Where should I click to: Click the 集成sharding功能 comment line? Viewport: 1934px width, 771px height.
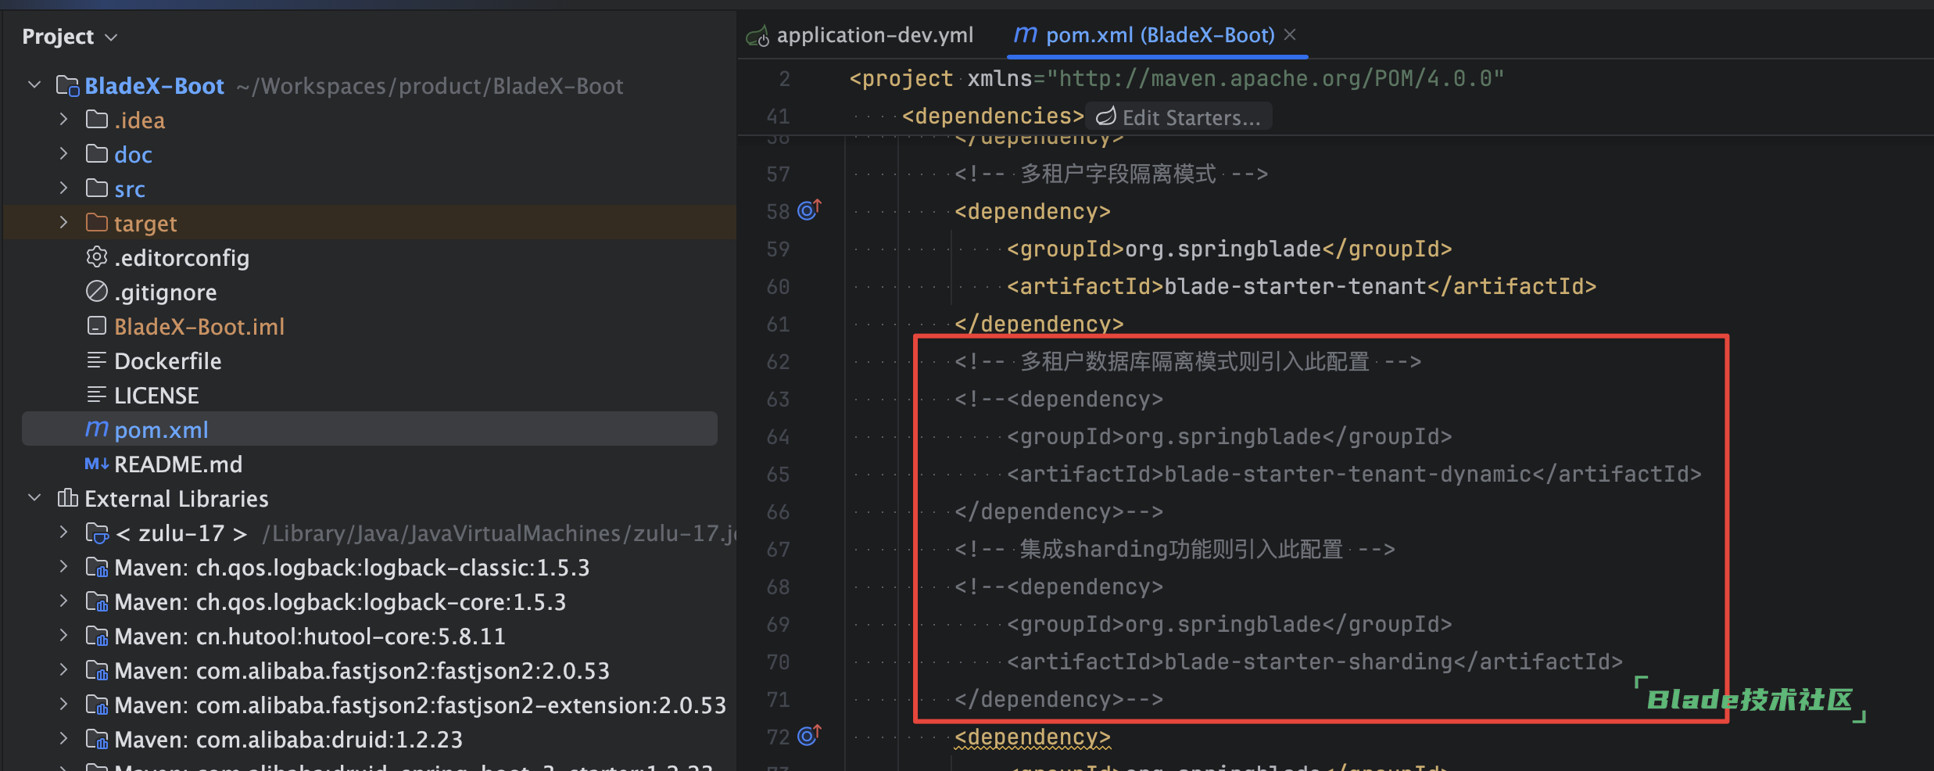click(x=1175, y=549)
